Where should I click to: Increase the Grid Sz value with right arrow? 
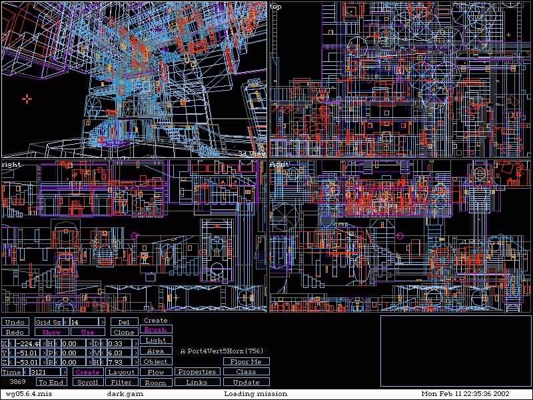pyautogui.click(x=102, y=322)
